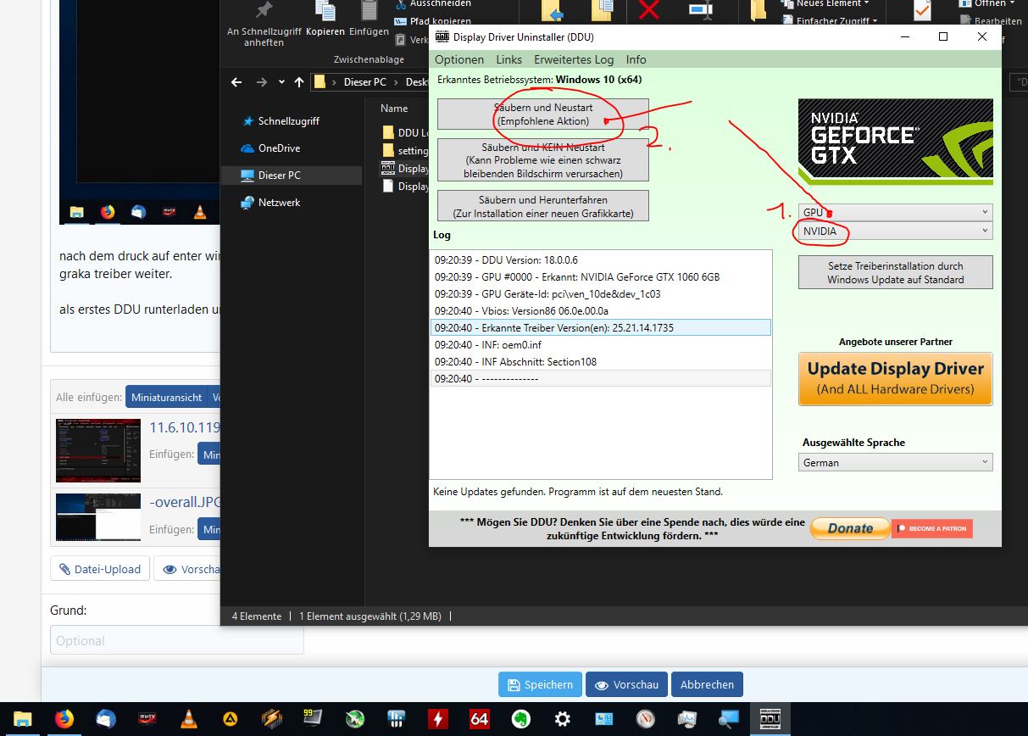Click Speichern button on the forum page

coord(540,684)
